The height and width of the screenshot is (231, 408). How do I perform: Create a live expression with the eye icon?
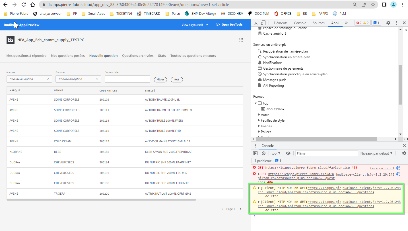[x=288, y=153]
